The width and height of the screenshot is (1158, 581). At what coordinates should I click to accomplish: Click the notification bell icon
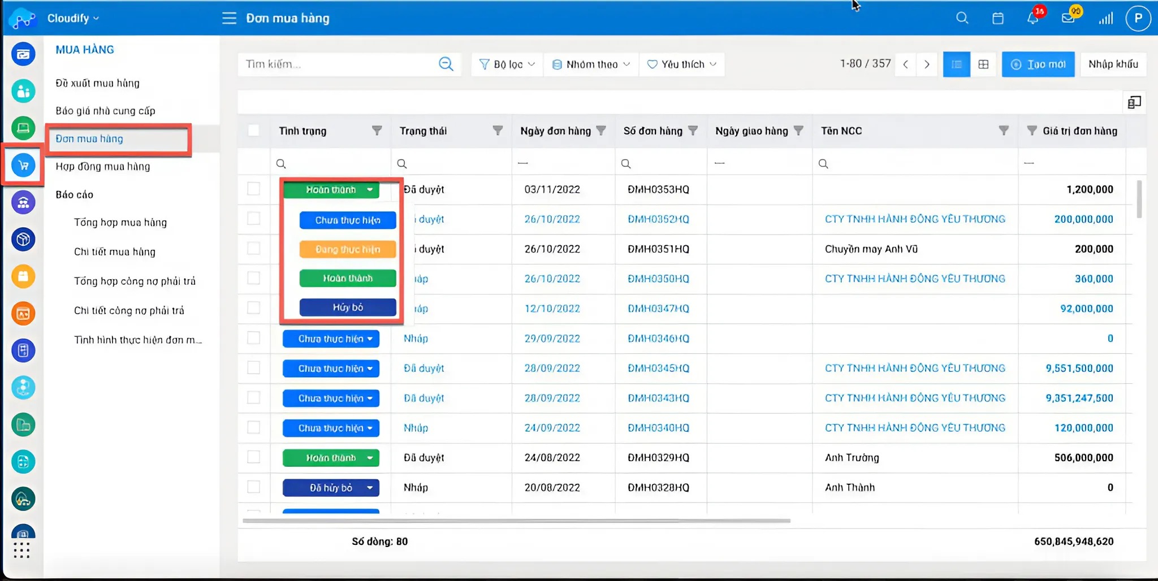click(1032, 18)
